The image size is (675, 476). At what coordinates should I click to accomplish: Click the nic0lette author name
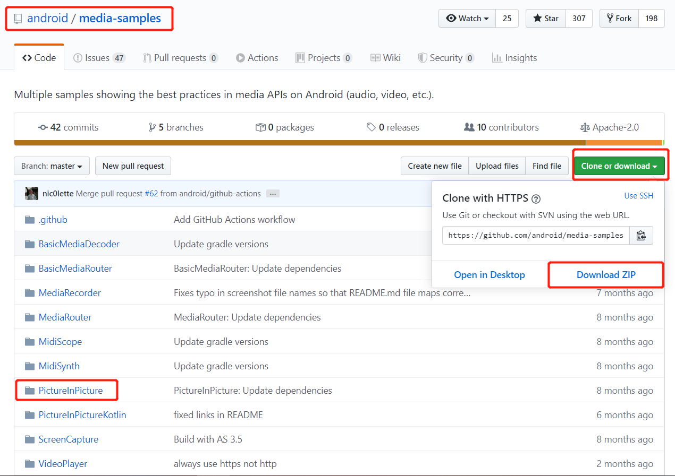58,194
